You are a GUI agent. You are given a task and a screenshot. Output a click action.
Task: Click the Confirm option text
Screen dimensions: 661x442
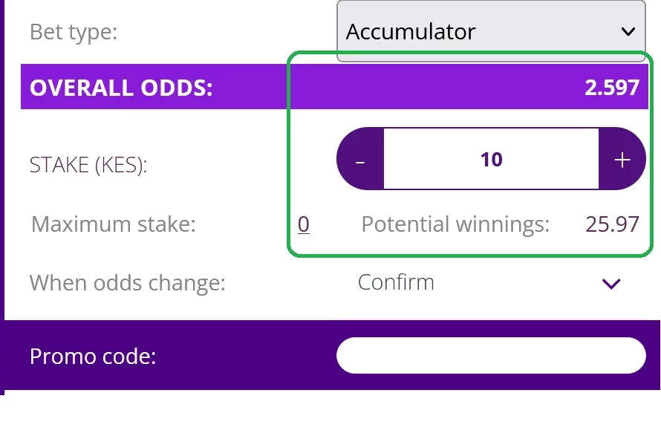pos(396,282)
